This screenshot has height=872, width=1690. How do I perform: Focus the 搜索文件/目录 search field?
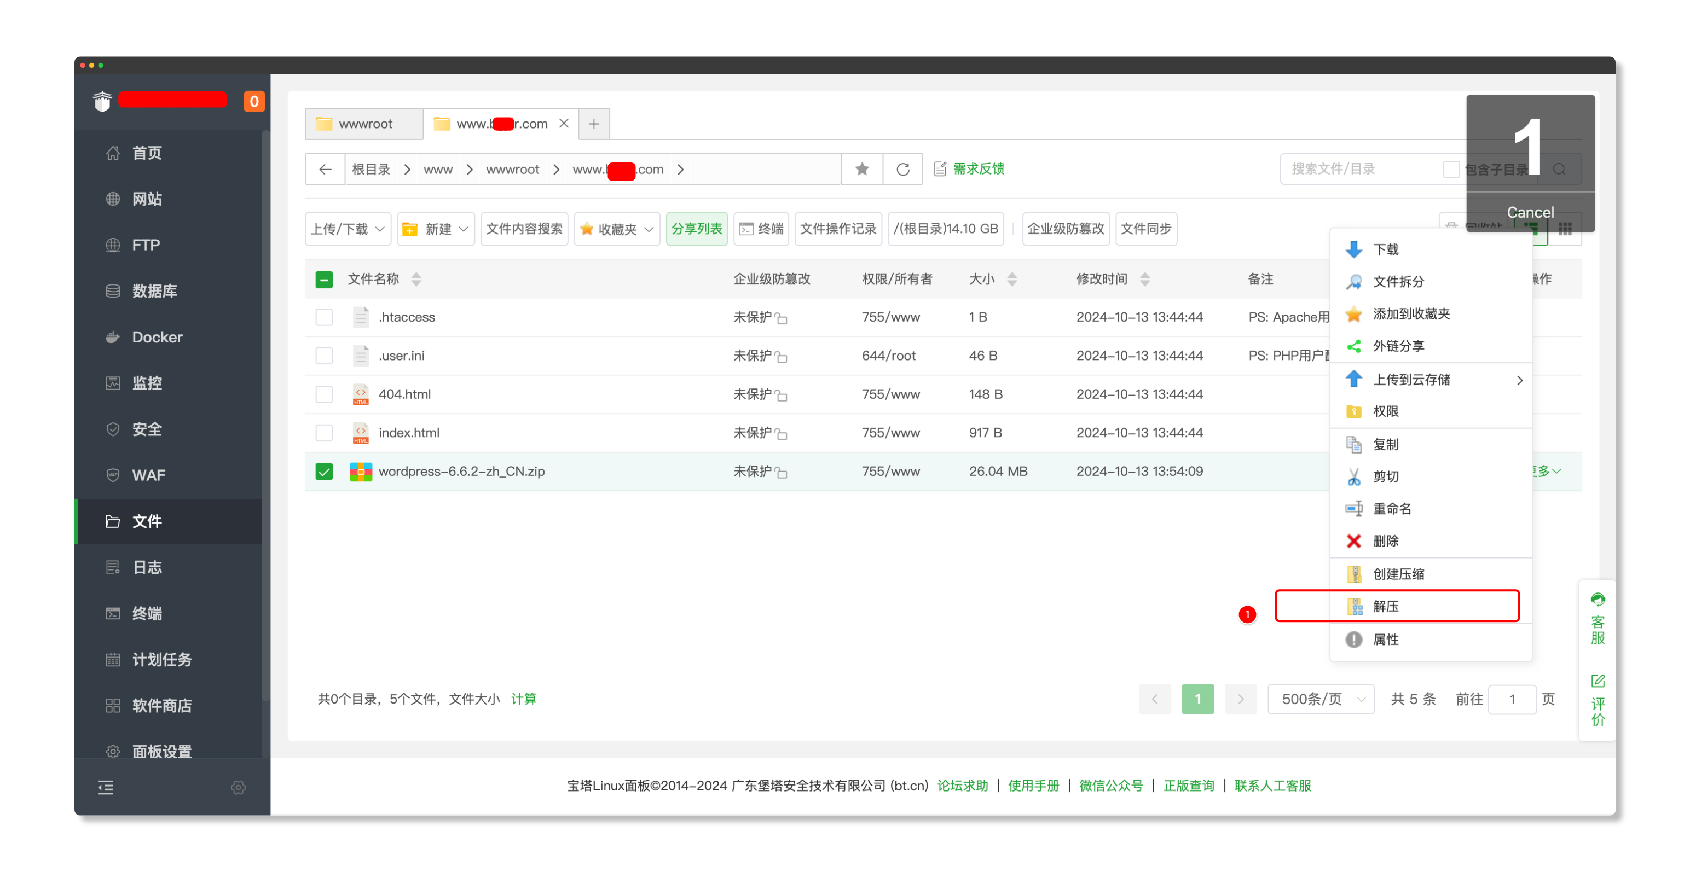pyautogui.click(x=1358, y=169)
